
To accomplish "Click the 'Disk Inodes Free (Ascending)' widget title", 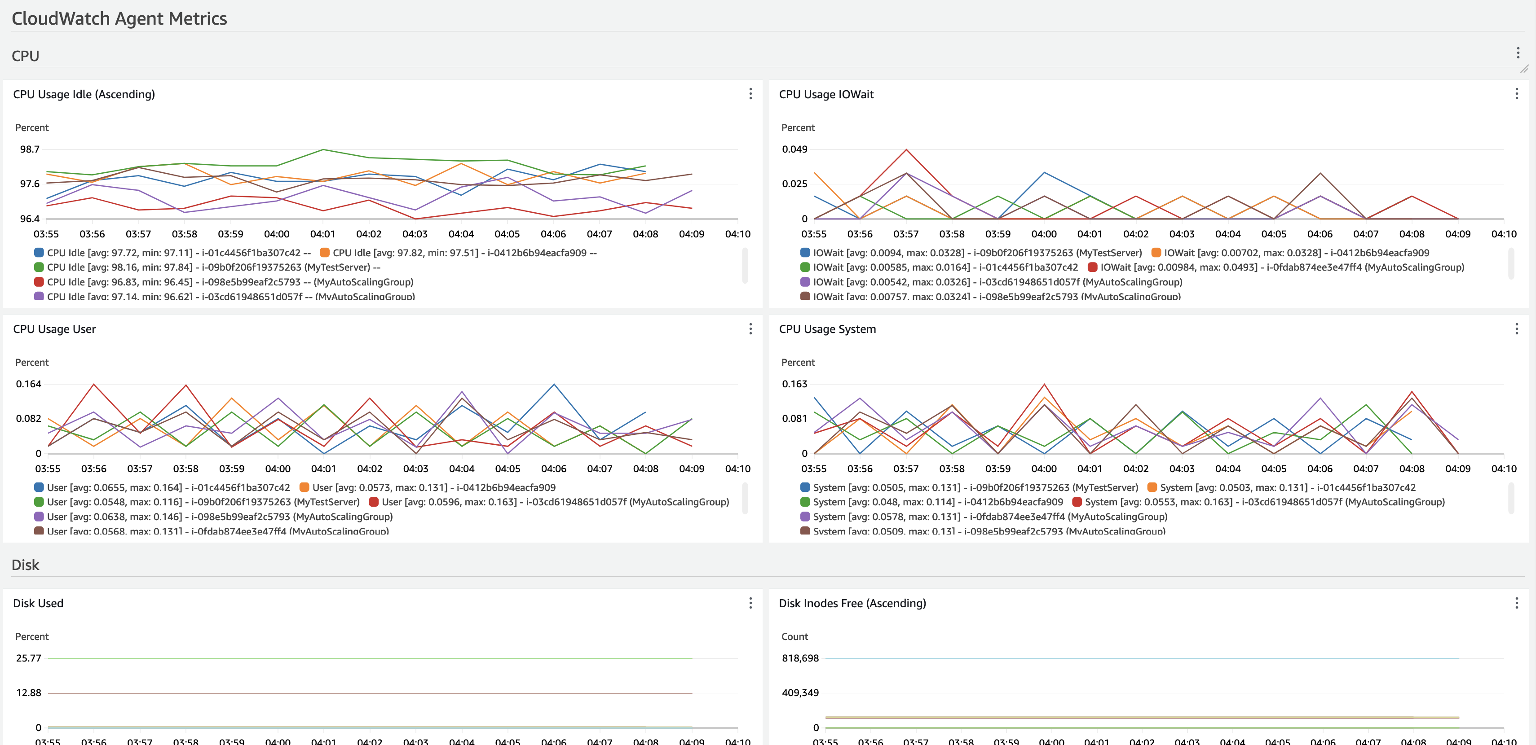I will (x=852, y=603).
